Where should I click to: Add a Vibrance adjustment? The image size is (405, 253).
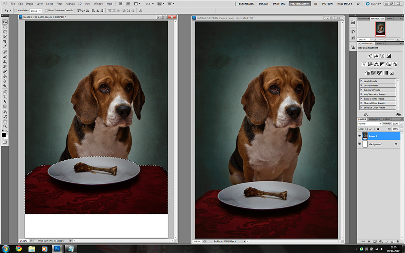(364, 64)
